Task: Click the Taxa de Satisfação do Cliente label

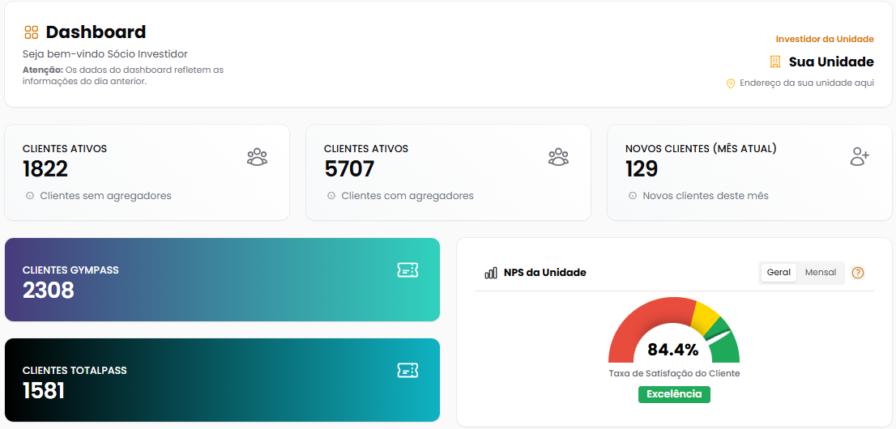Action: (x=674, y=374)
